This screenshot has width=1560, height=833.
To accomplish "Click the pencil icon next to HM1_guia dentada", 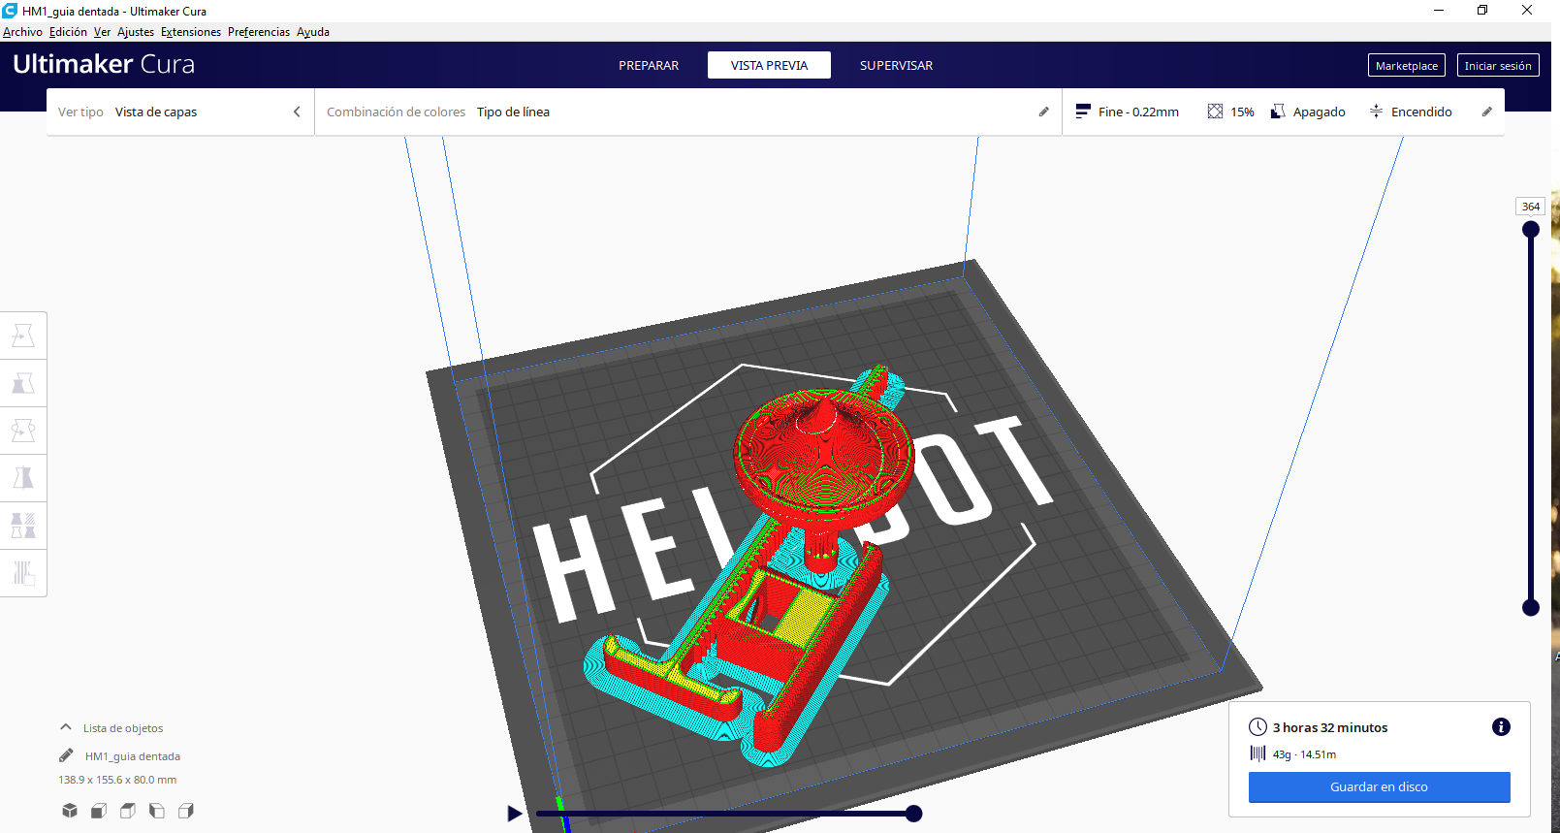I will pos(66,755).
